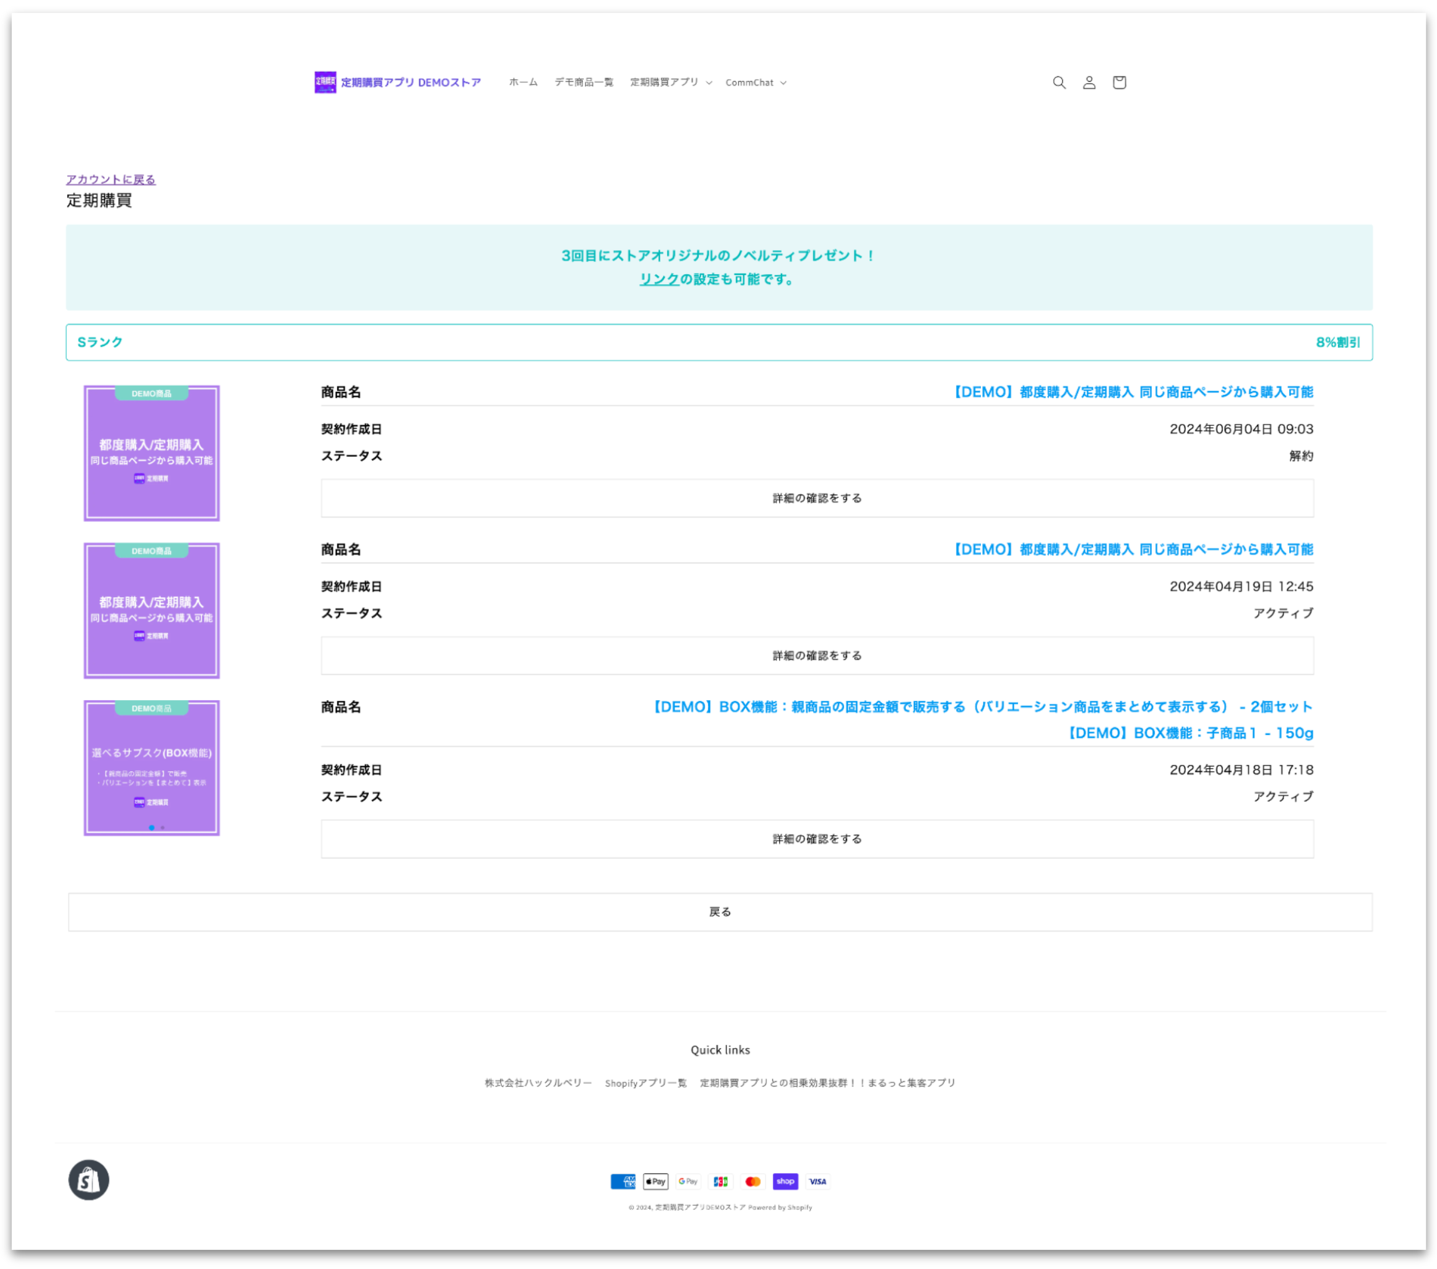The image size is (1437, 1269).
Task: Expand the 定期購買アプリ menu dropdown
Action: [x=671, y=82]
